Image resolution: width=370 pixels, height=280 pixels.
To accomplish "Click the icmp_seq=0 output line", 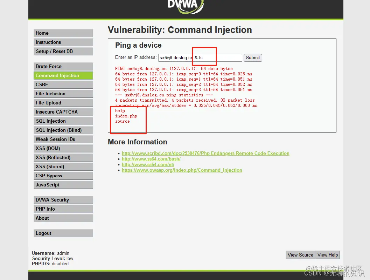I will [183, 74].
